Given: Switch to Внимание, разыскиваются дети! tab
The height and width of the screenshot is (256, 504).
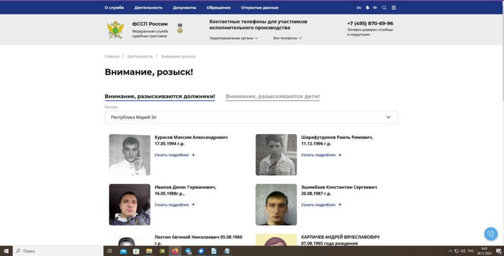Looking at the screenshot, I should [273, 97].
